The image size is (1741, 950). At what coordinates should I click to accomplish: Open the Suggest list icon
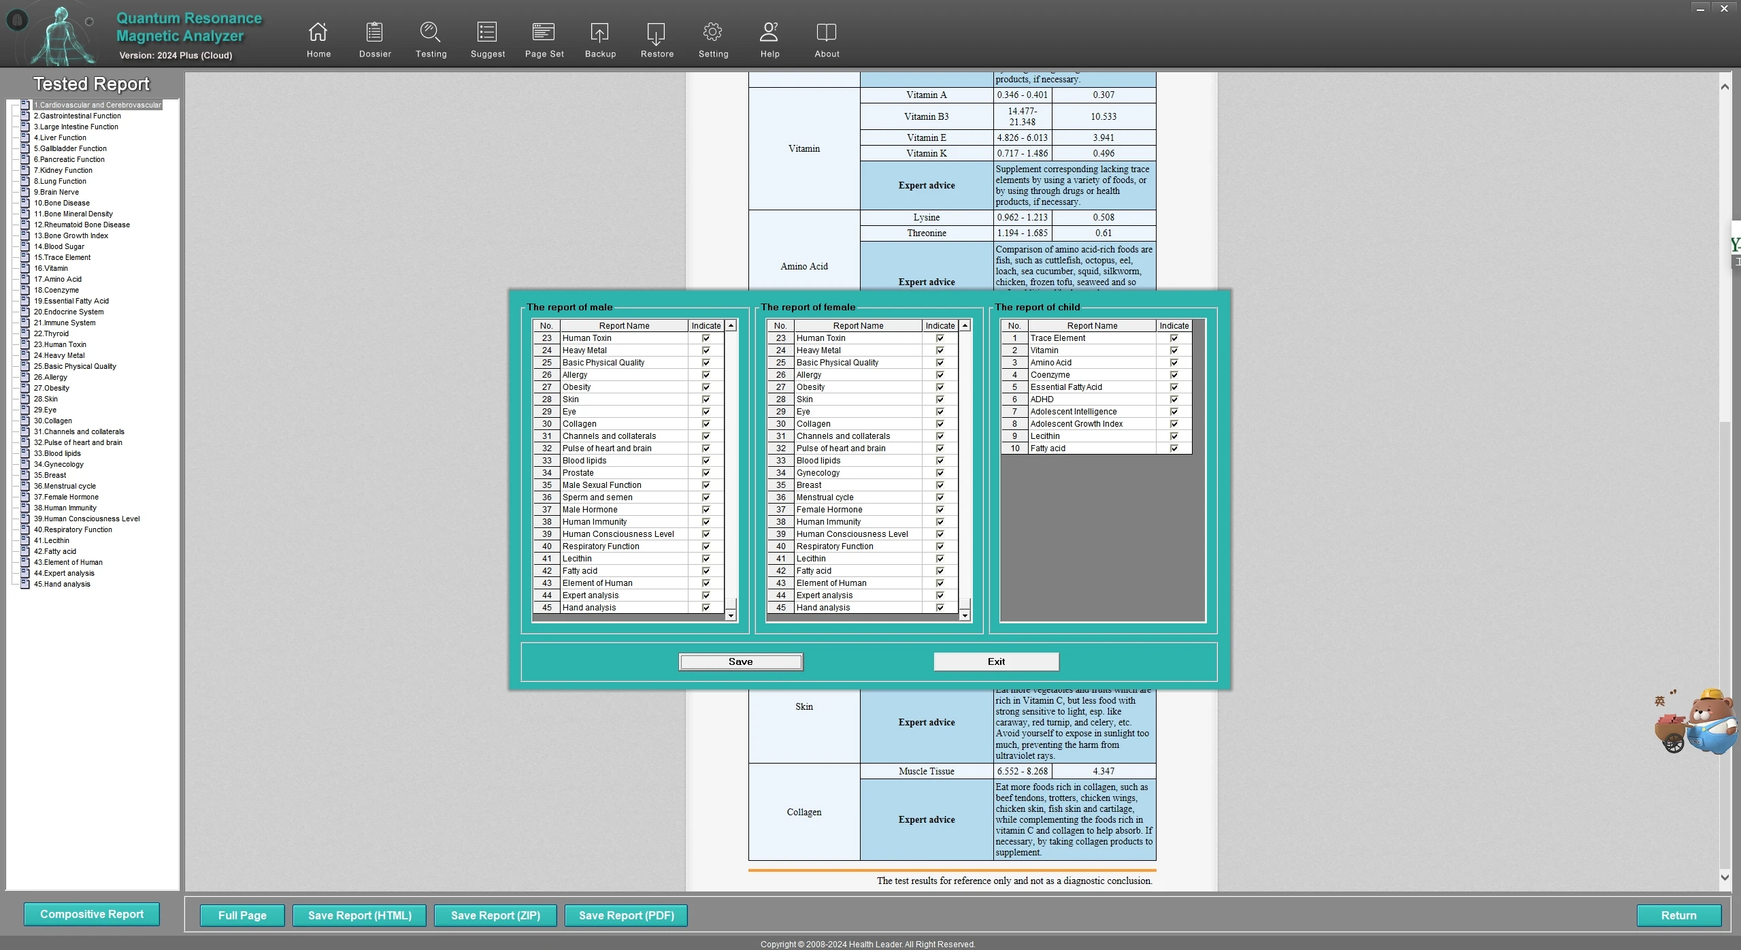pyautogui.click(x=487, y=33)
